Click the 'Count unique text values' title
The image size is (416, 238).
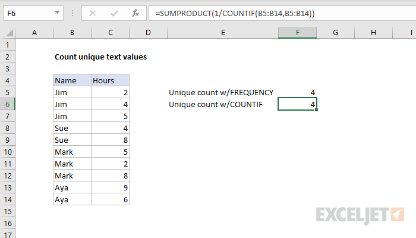click(x=100, y=57)
